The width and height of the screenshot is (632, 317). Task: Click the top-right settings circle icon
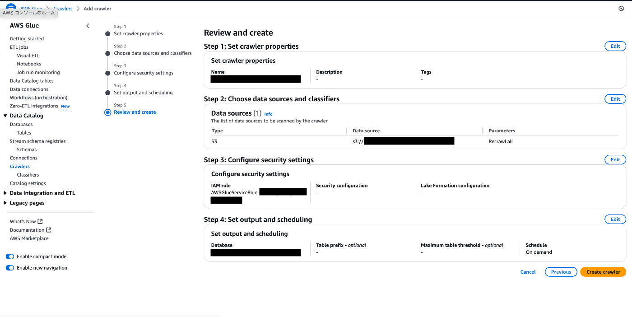coord(621,9)
